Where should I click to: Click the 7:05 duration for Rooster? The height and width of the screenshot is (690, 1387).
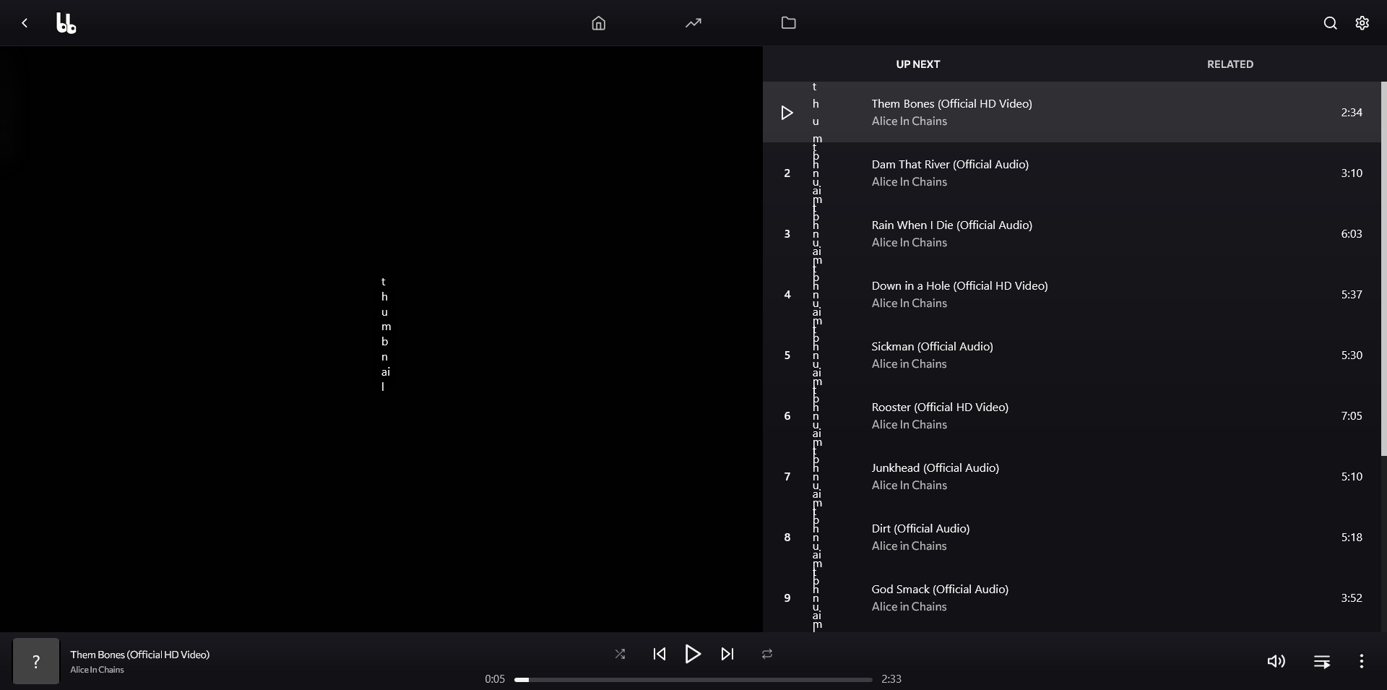pos(1352,416)
